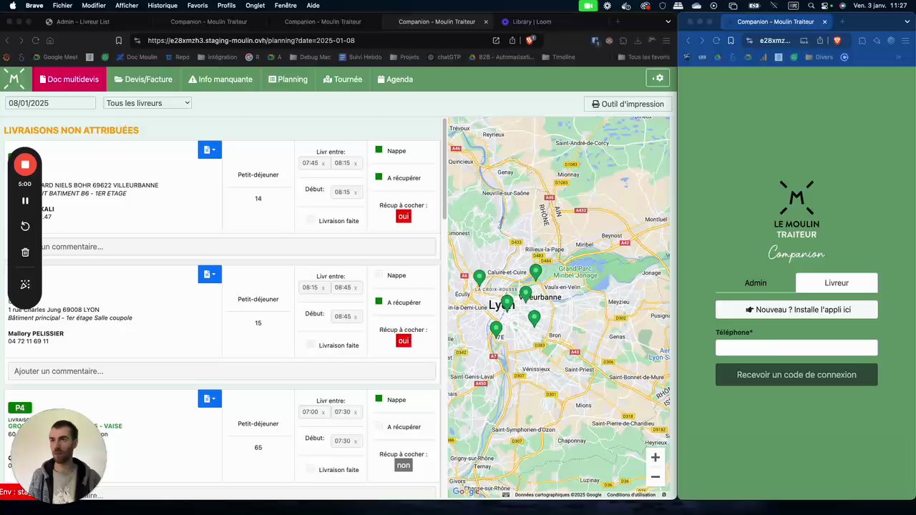Click the Outil d'impression button
Screen dimensions: 916x515
click(628, 104)
